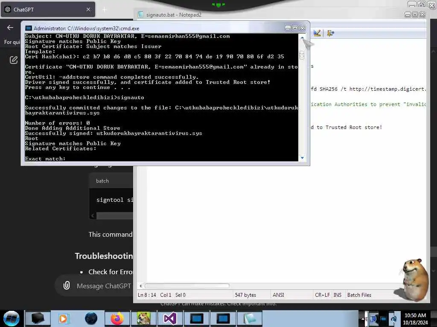Click Notepad2 horizontal scrollbar left arrow
Image resolution: width=437 pixels, height=327 pixels.
pyautogui.click(x=140, y=286)
